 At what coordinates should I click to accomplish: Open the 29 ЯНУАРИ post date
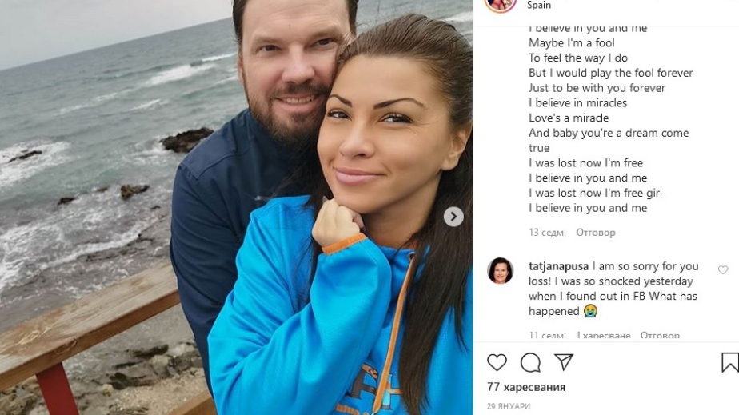pos(509,406)
